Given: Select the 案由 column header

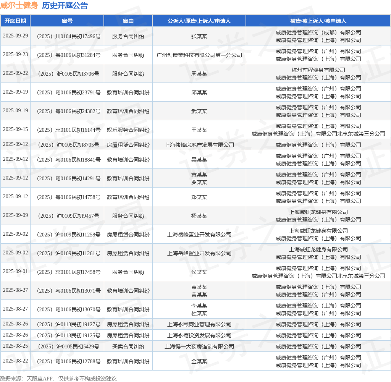Looking at the screenshot, I should (x=128, y=21).
